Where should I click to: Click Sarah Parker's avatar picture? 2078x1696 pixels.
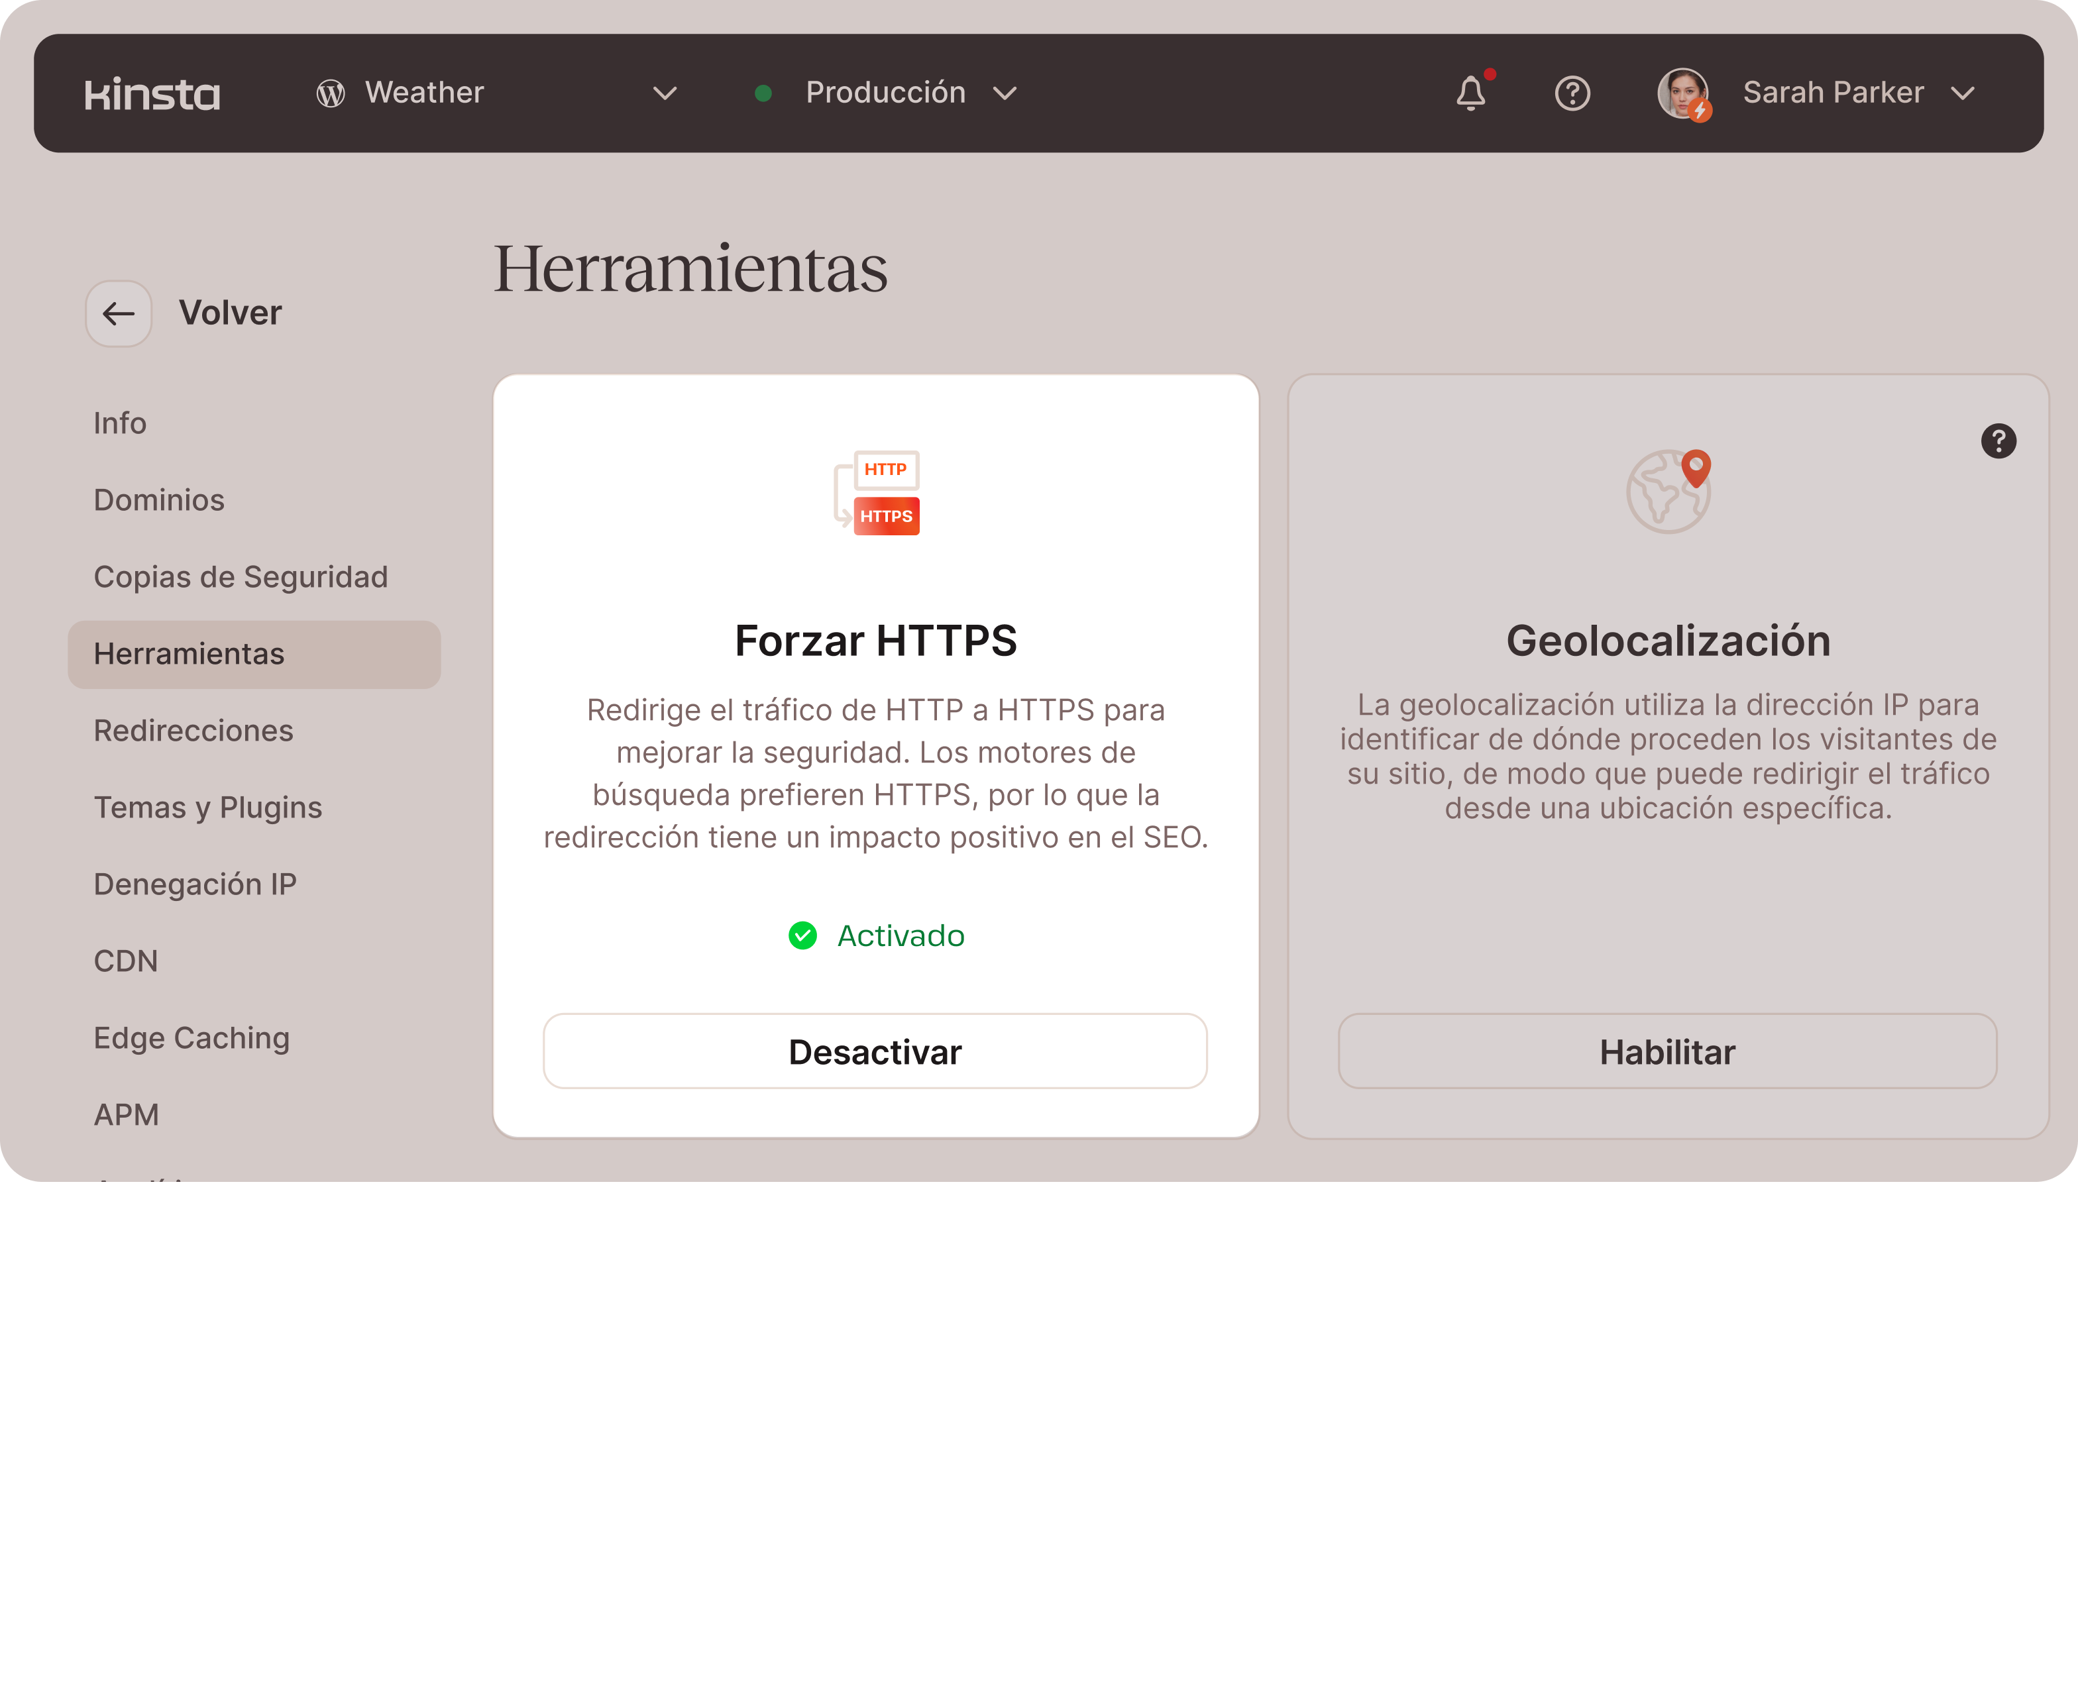[1682, 94]
